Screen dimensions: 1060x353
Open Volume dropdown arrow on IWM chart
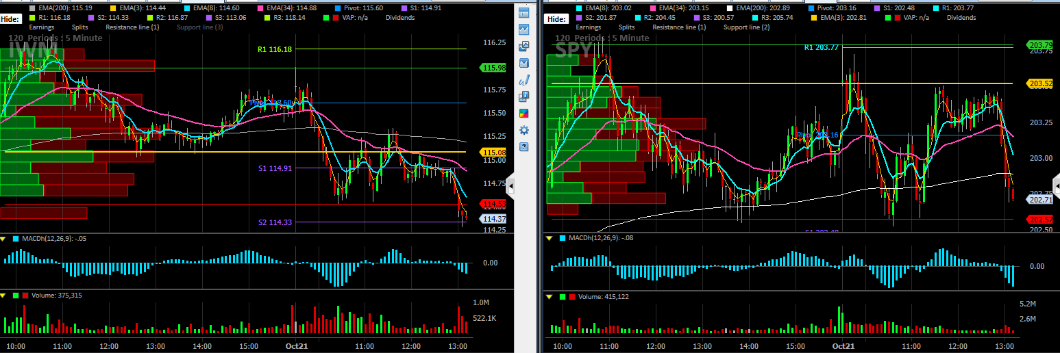[x=3, y=296]
